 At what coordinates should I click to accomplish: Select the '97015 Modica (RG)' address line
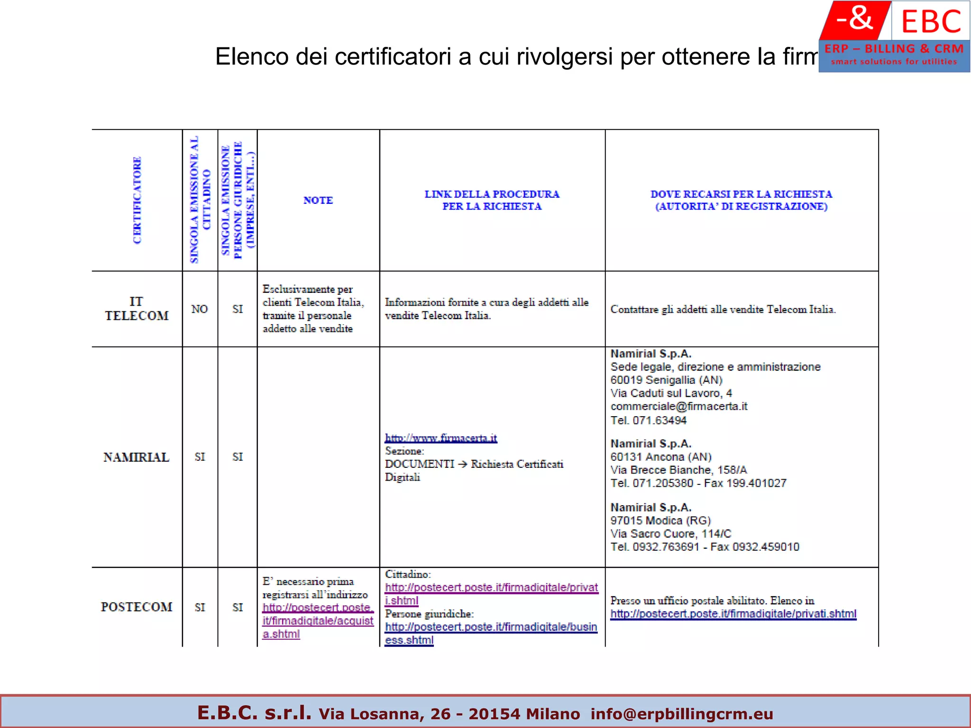coord(661,520)
